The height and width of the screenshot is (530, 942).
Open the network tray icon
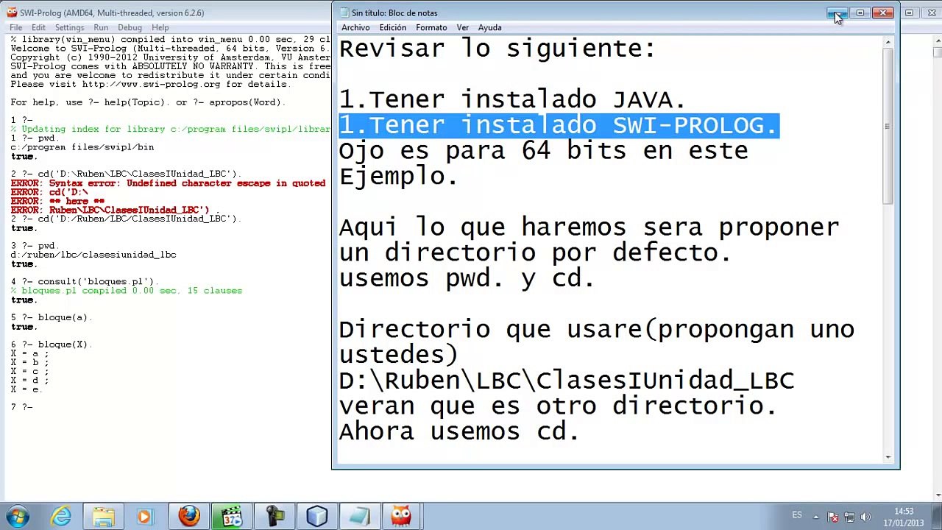(x=849, y=517)
